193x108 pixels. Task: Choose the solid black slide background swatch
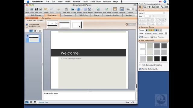(x=164, y=59)
